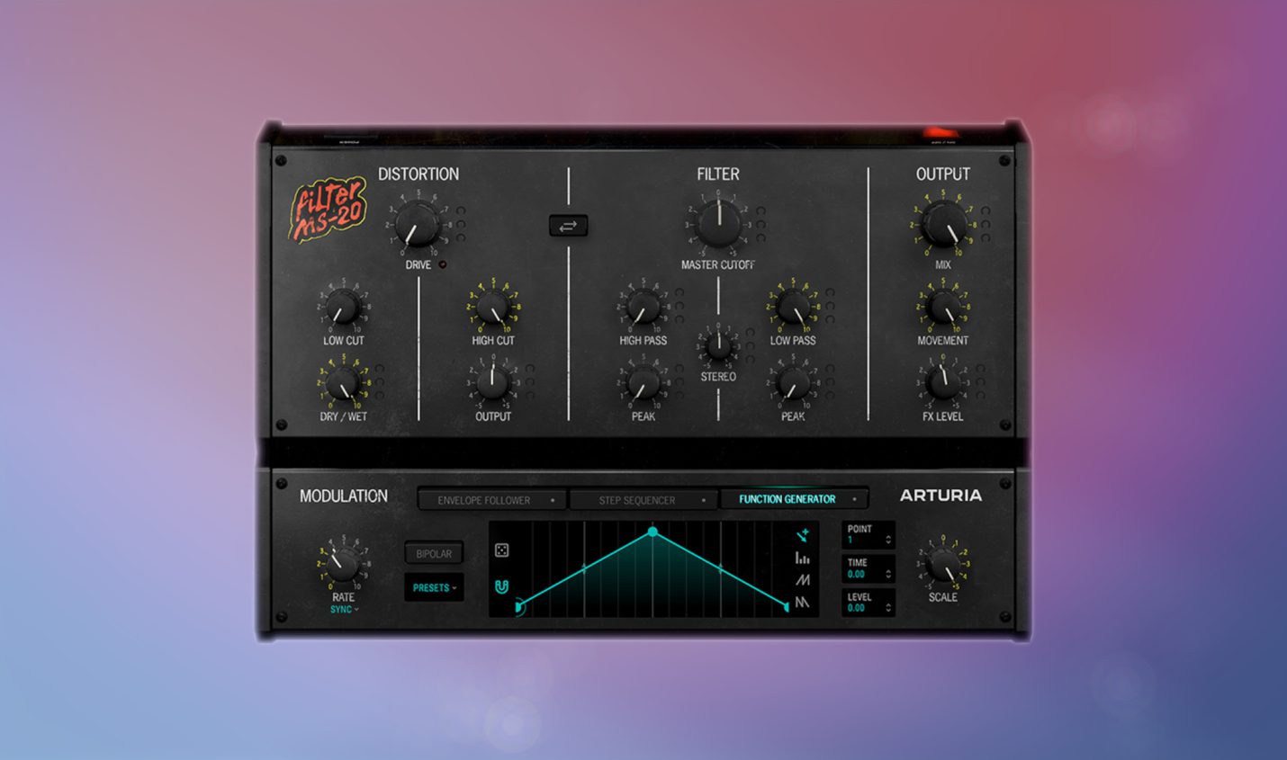The image size is (1287, 760).
Task: Select the add-point pen tool icon
Action: (802, 535)
